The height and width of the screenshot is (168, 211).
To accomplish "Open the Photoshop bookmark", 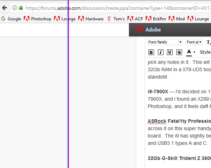I will [x=37, y=19].
